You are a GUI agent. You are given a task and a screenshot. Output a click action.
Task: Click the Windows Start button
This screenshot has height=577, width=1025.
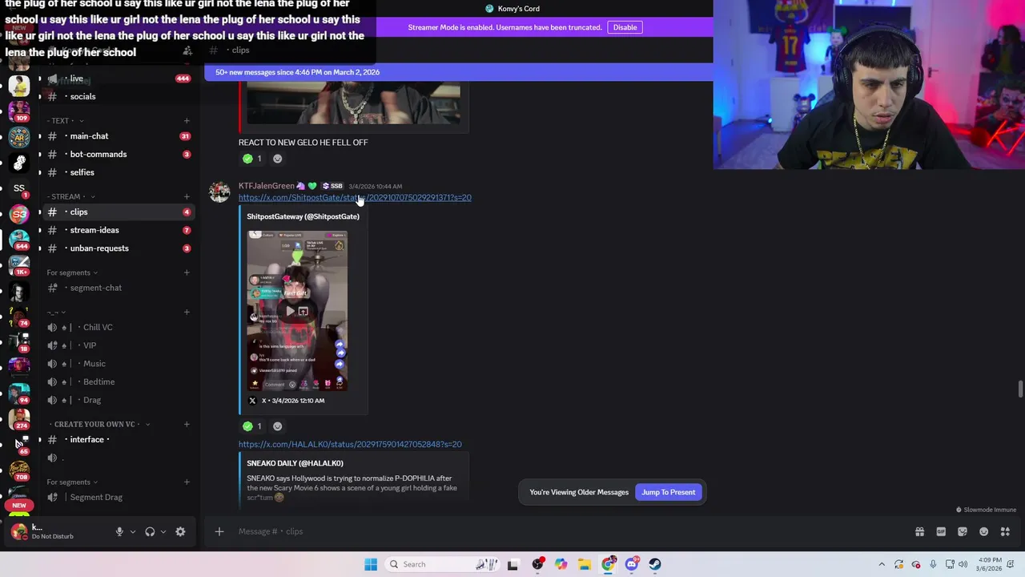[371, 564]
